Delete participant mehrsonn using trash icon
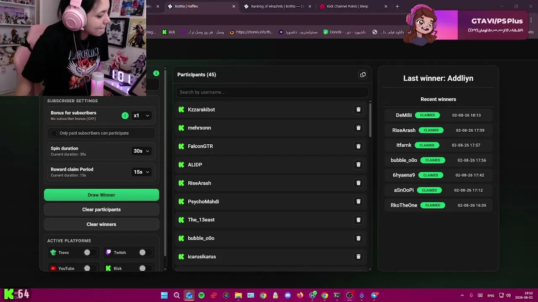This screenshot has width=538, height=302. [358, 128]
